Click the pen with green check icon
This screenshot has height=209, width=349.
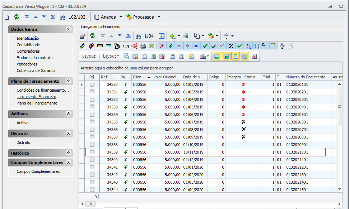pyautogui.click(x=83, y=46)
